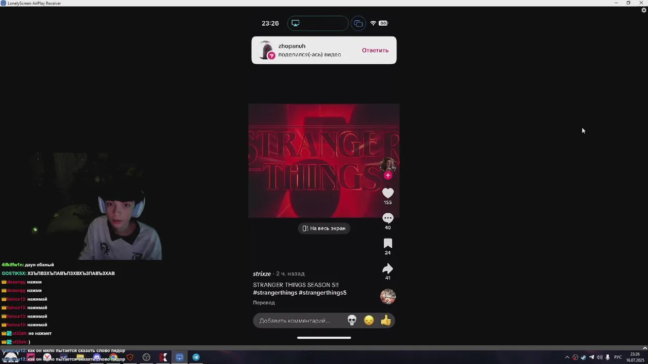Like the Stranger Things video with heart icon
Screen dimensions: 648x364
(x=388, y=193)
